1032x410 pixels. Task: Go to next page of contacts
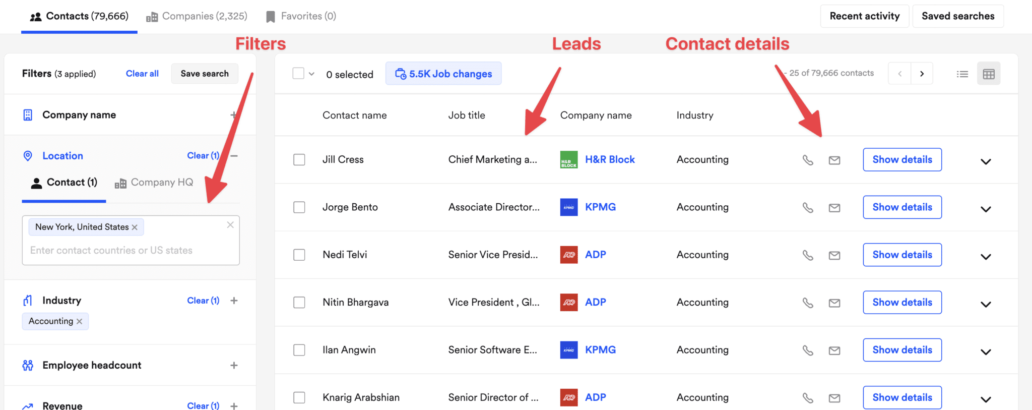(922, 73)
